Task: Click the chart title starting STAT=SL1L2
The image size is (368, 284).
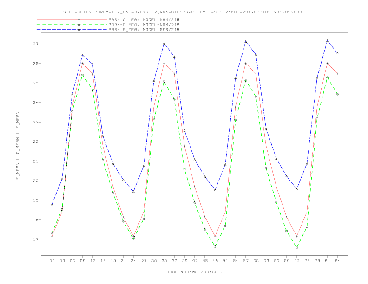Action: coord(182,12)
